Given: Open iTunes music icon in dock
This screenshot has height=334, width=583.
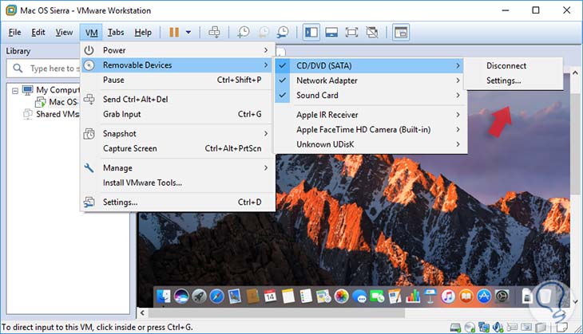Looking at the screenshot, I should 448,297.
